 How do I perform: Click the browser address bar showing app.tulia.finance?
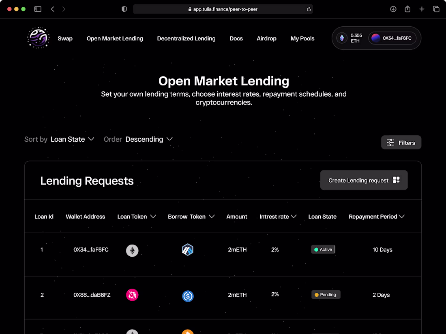pos(223,9)
